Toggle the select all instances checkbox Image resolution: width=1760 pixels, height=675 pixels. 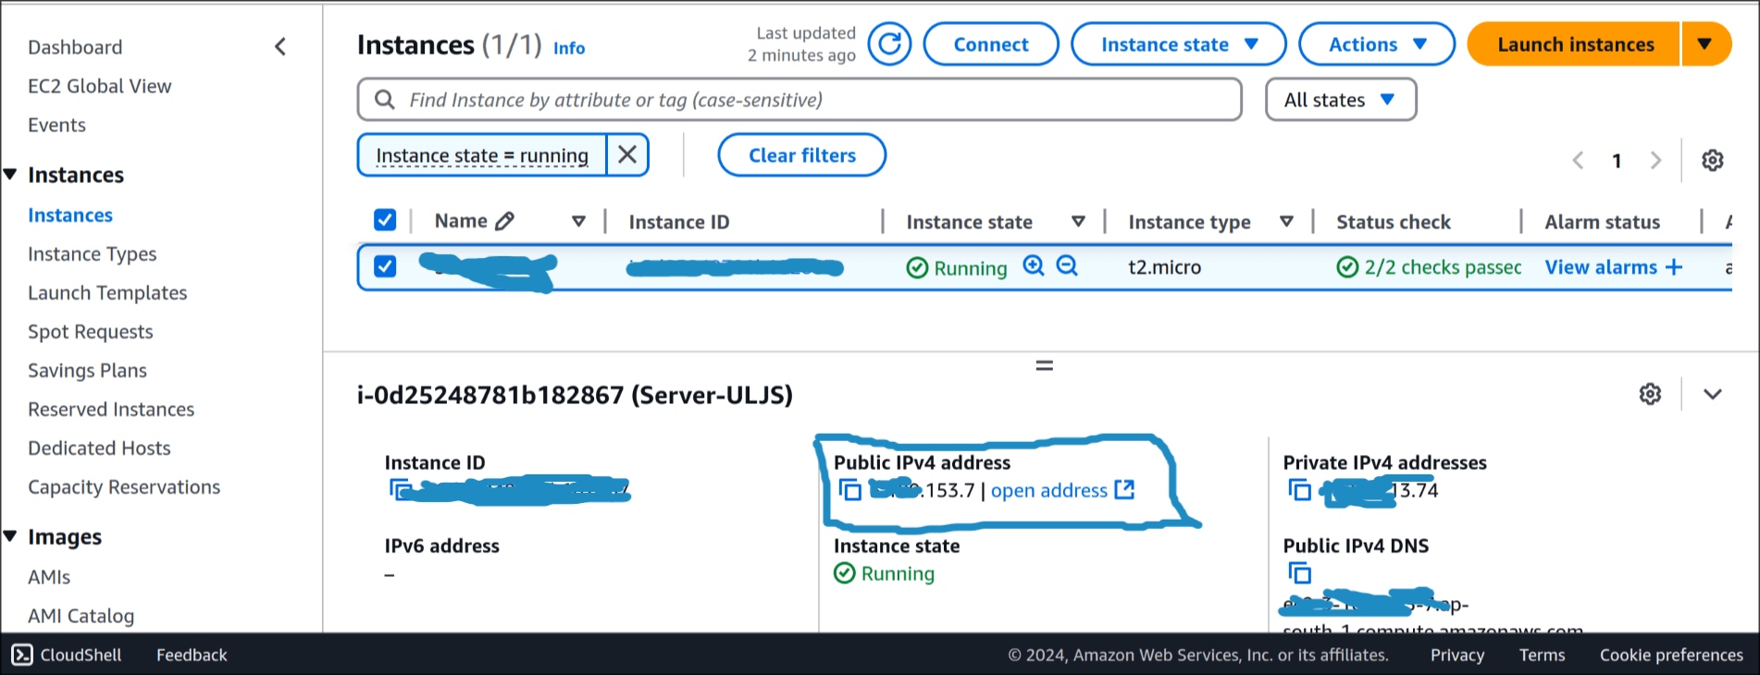click(385, 220)
